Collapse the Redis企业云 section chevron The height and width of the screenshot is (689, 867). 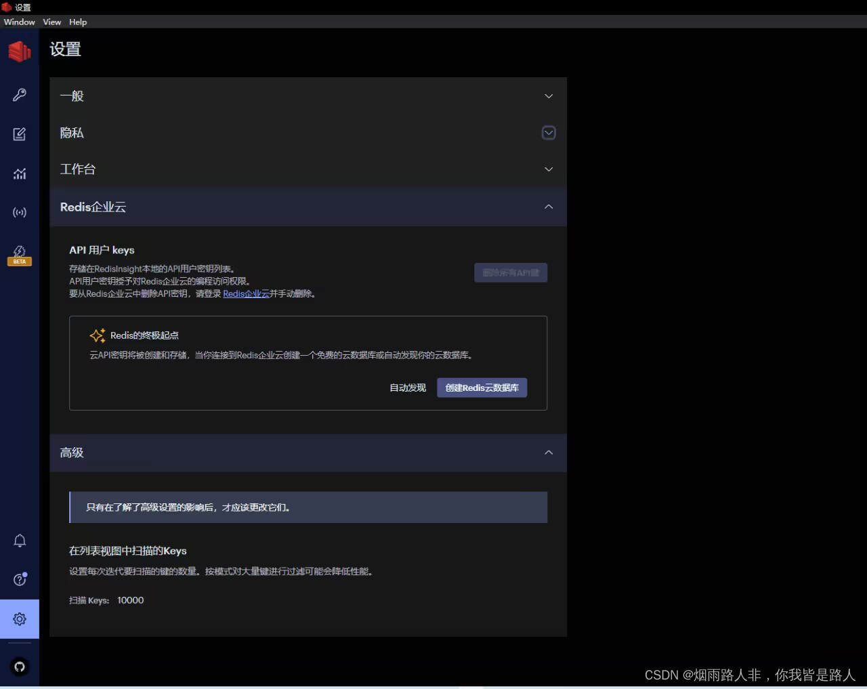pyautogui.click(x=549, y=207)
